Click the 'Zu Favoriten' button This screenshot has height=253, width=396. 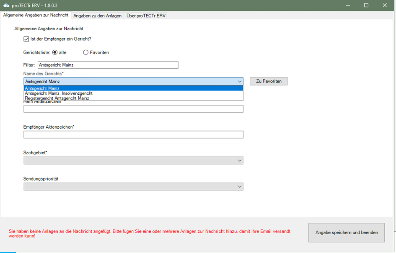(269, 81)
